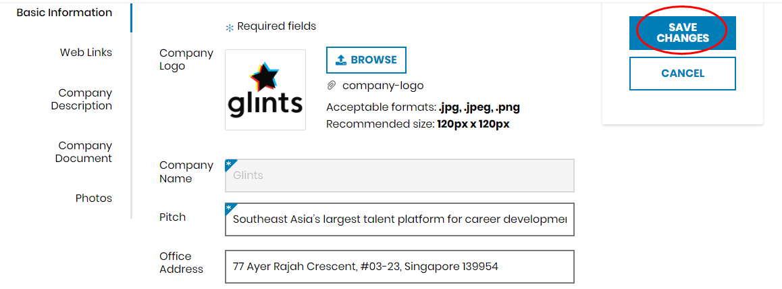Screen dimensions: 782x289
Task: Click the disabled Company Name field
Action: click(x=400, y=176)
